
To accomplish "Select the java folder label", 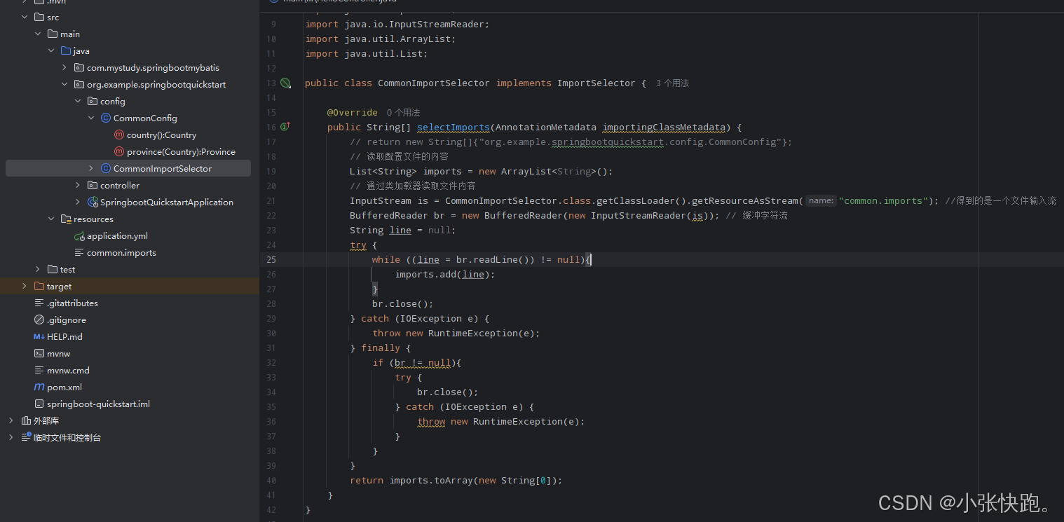I will (x=81, y=51).
